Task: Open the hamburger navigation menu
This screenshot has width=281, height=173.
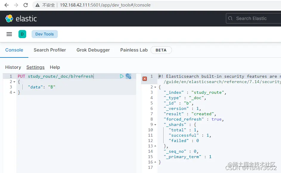Action: 9,34
